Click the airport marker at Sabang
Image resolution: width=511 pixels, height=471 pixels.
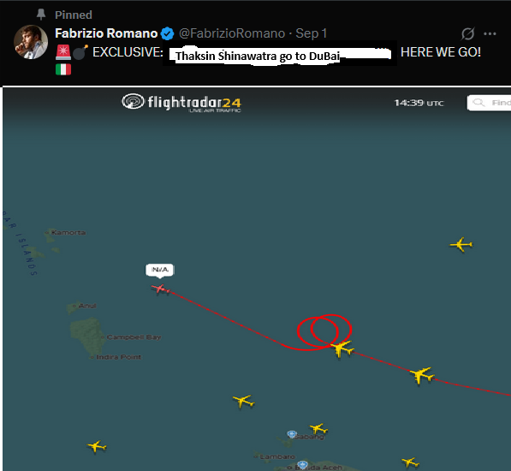(x=292, y=434)
